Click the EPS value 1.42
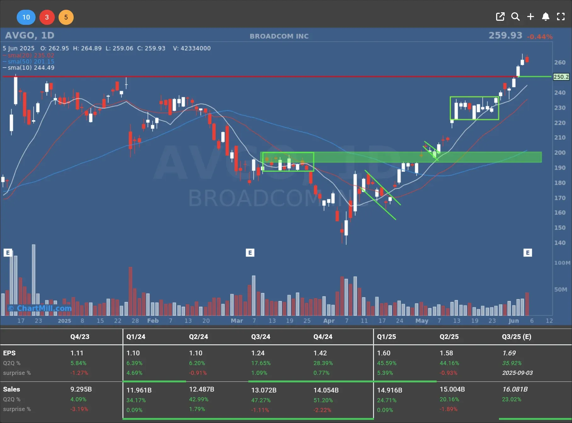This screenshot has width=572, height=423. click(320, 353)
